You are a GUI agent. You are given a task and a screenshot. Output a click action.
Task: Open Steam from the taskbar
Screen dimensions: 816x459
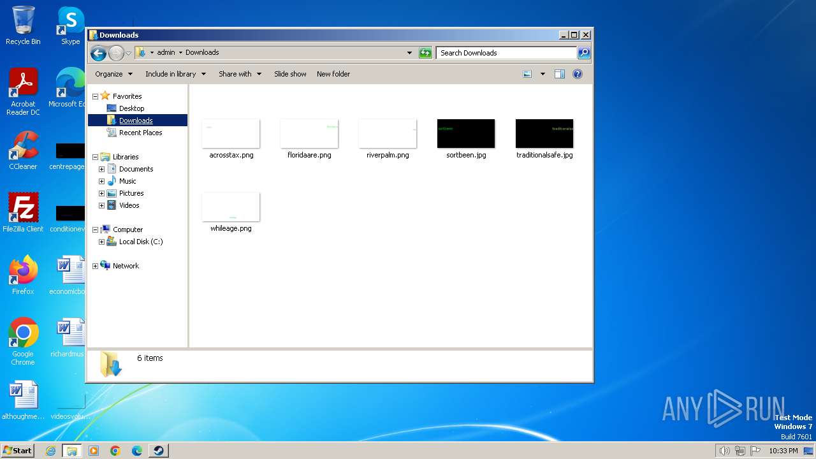[158, 451]
